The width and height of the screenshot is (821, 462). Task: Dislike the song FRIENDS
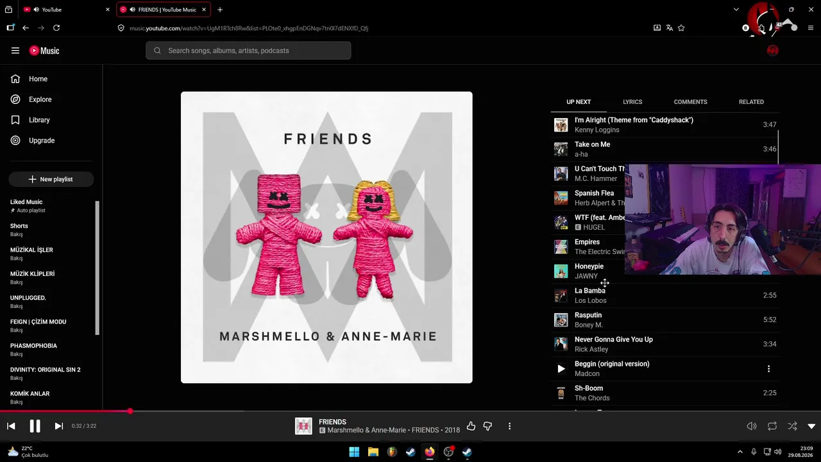(487, 426)
